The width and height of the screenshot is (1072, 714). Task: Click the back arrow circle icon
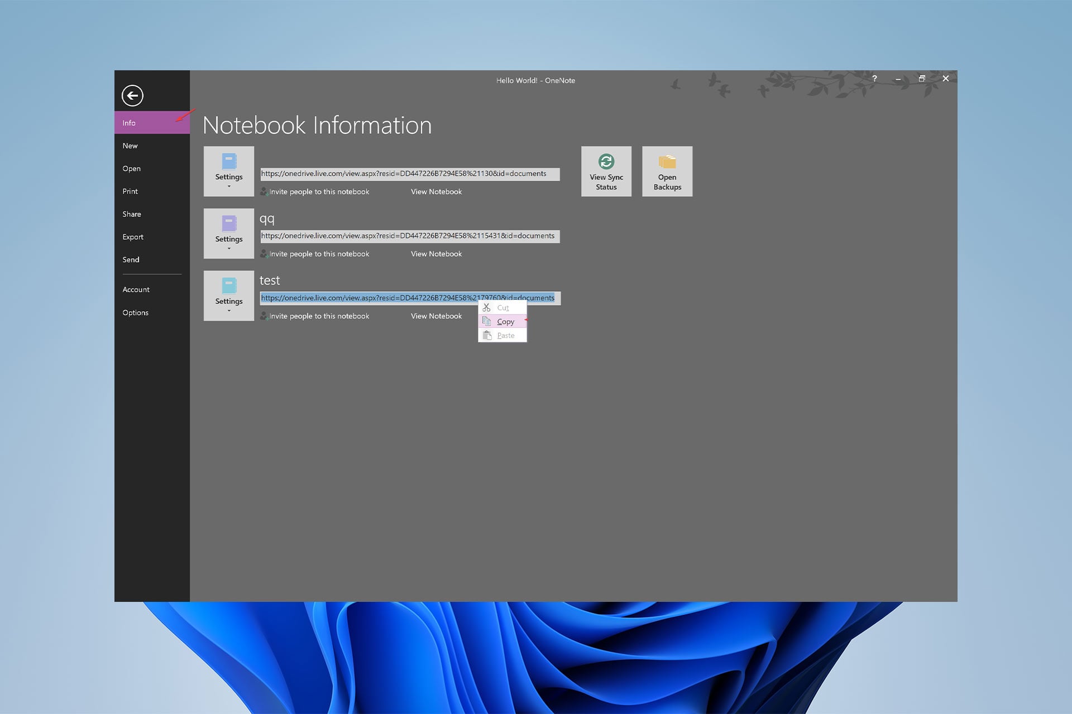point(132,95)
